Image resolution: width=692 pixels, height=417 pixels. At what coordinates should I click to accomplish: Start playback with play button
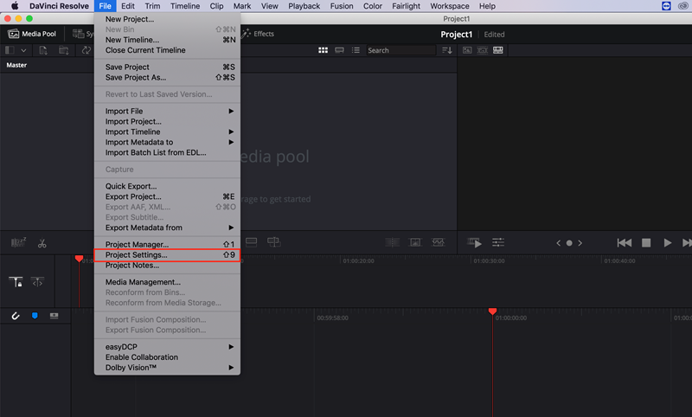[667, 243]
